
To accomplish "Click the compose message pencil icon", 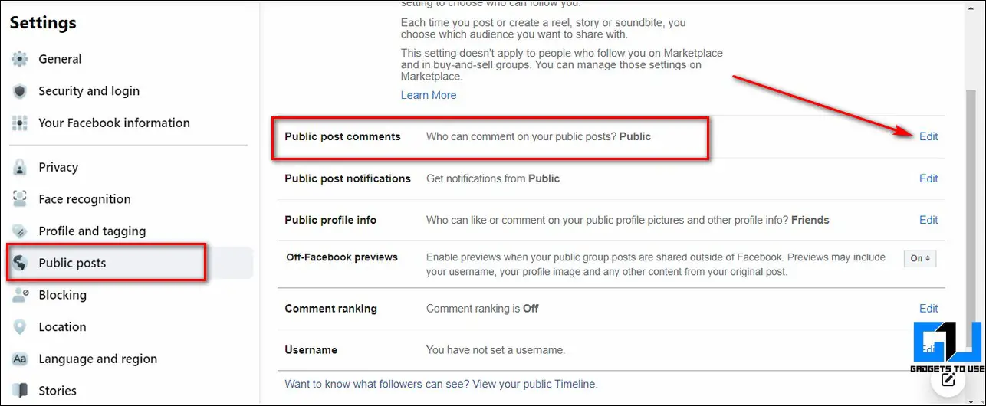I will [x=948, y=379].
